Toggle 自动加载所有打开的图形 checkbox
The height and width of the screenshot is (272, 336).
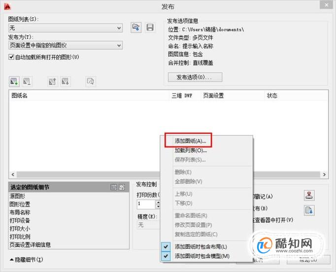click(11, 57)
